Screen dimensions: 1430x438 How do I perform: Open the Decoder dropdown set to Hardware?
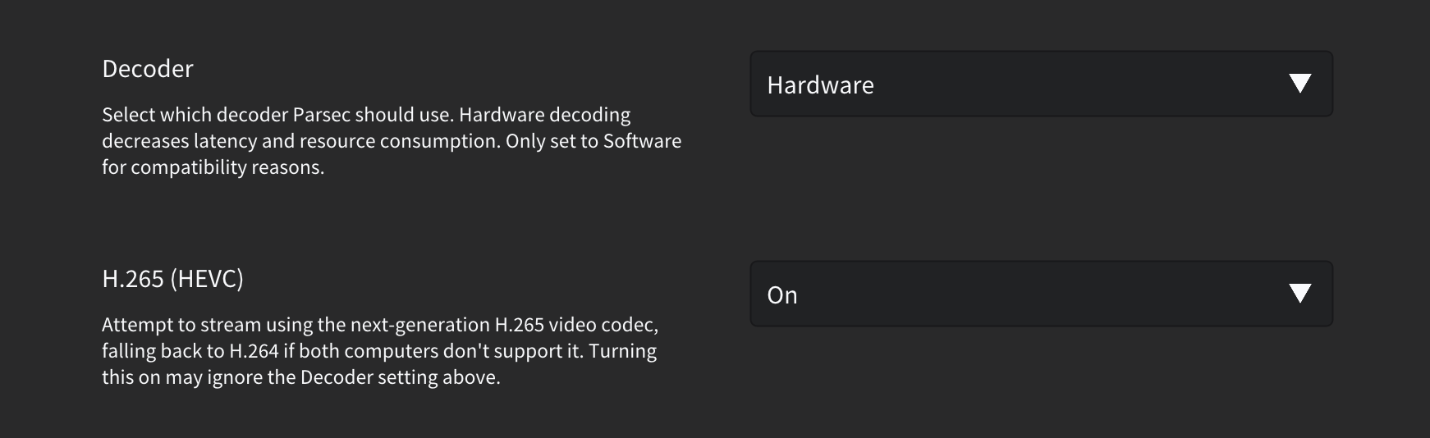coord(1041,84)
